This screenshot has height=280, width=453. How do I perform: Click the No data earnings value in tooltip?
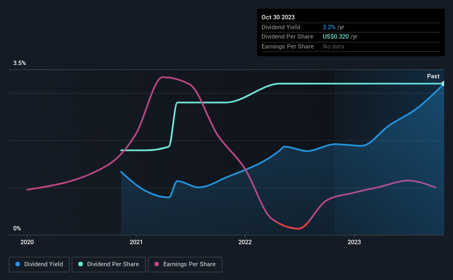[x=333, y=46]
